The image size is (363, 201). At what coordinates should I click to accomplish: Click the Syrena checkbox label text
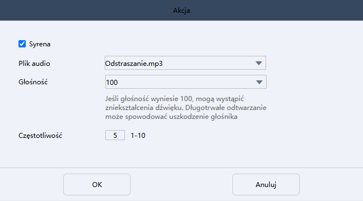click(40, 44)
